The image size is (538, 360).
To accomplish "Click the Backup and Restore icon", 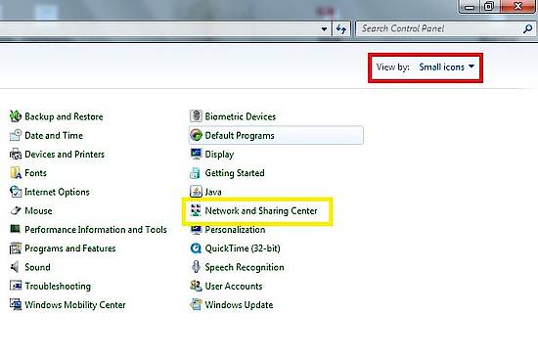I will tap(16, 116).
